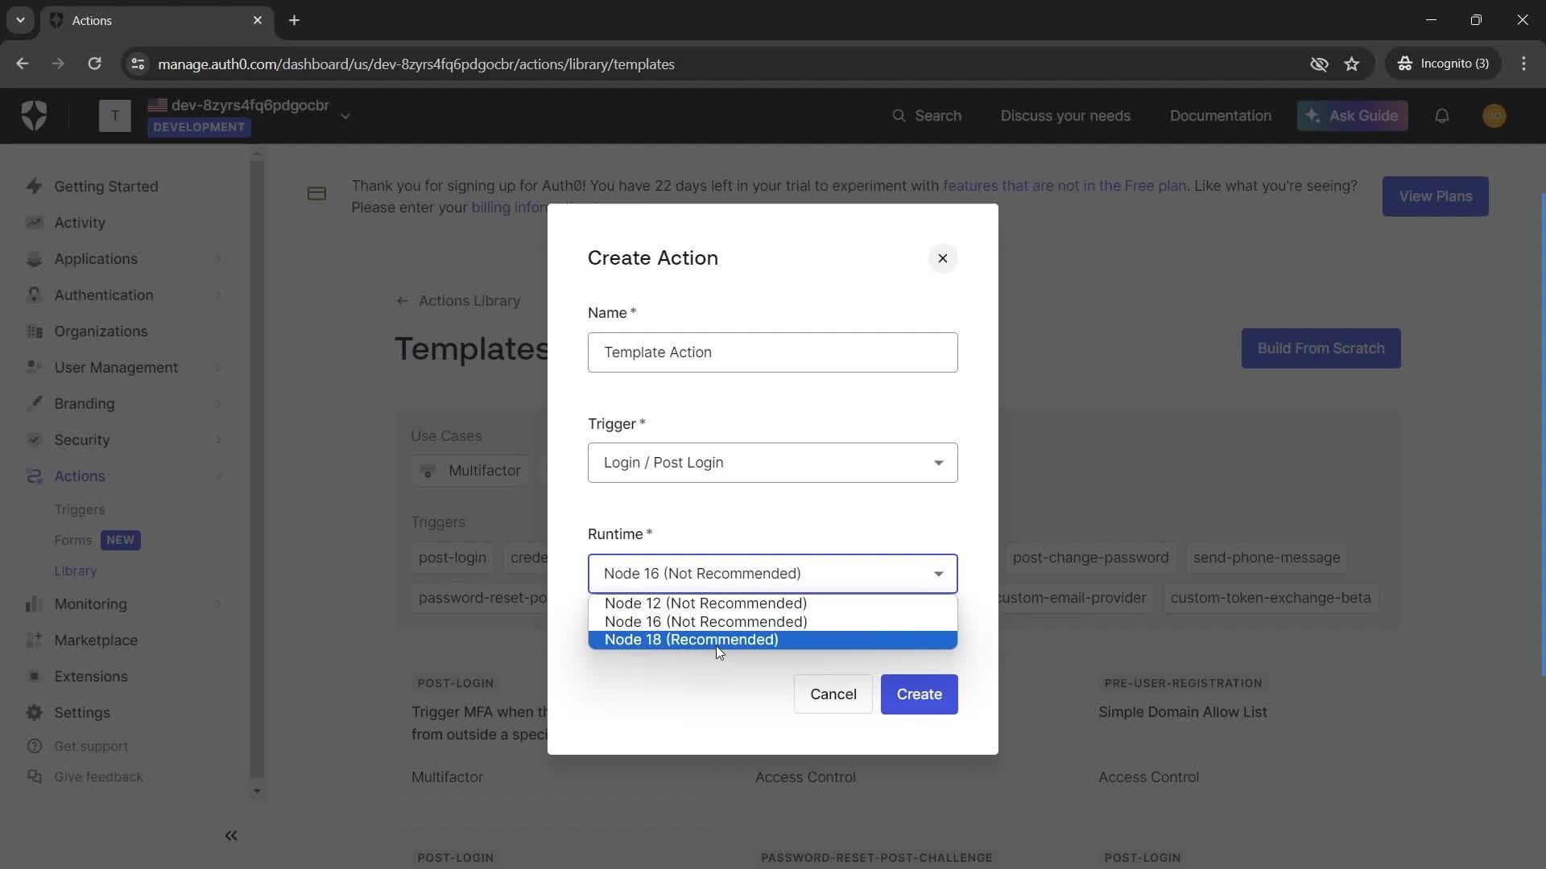Click the Extensions sidebar icon
The height and width of the screenshot is (869, 1546).
pyautogui.click(x=34, y=677)
